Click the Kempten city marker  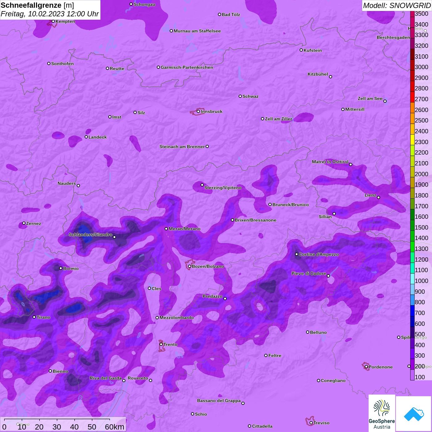coord(53,21)
